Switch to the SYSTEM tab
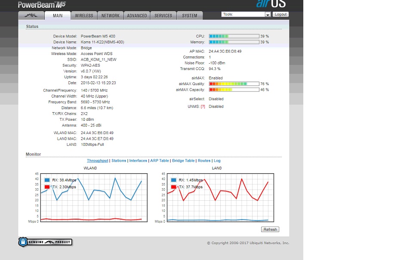This screenshot has height=260, width=413. coord(190,15)
